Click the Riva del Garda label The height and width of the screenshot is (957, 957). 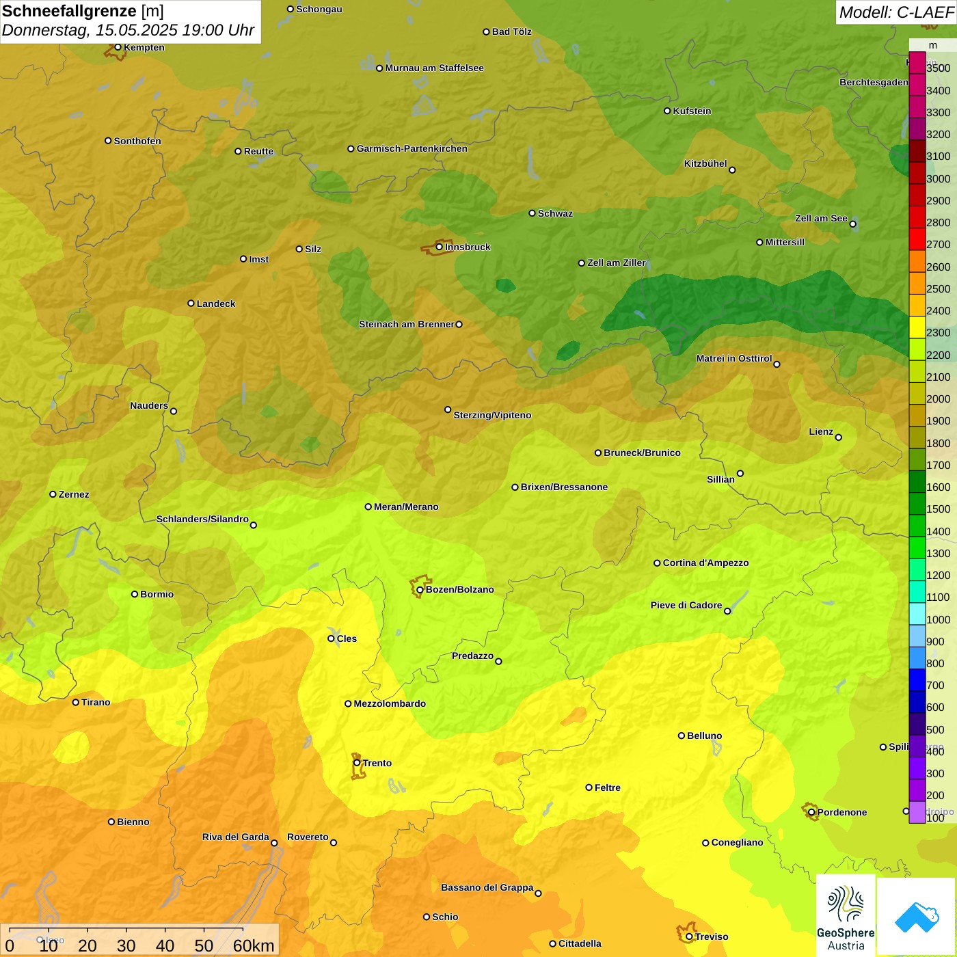click(x=236, y=837)
